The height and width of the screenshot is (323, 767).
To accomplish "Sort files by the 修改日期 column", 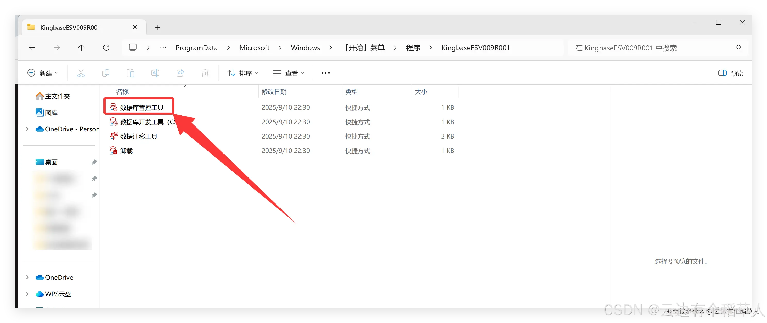I will (274, 91).
